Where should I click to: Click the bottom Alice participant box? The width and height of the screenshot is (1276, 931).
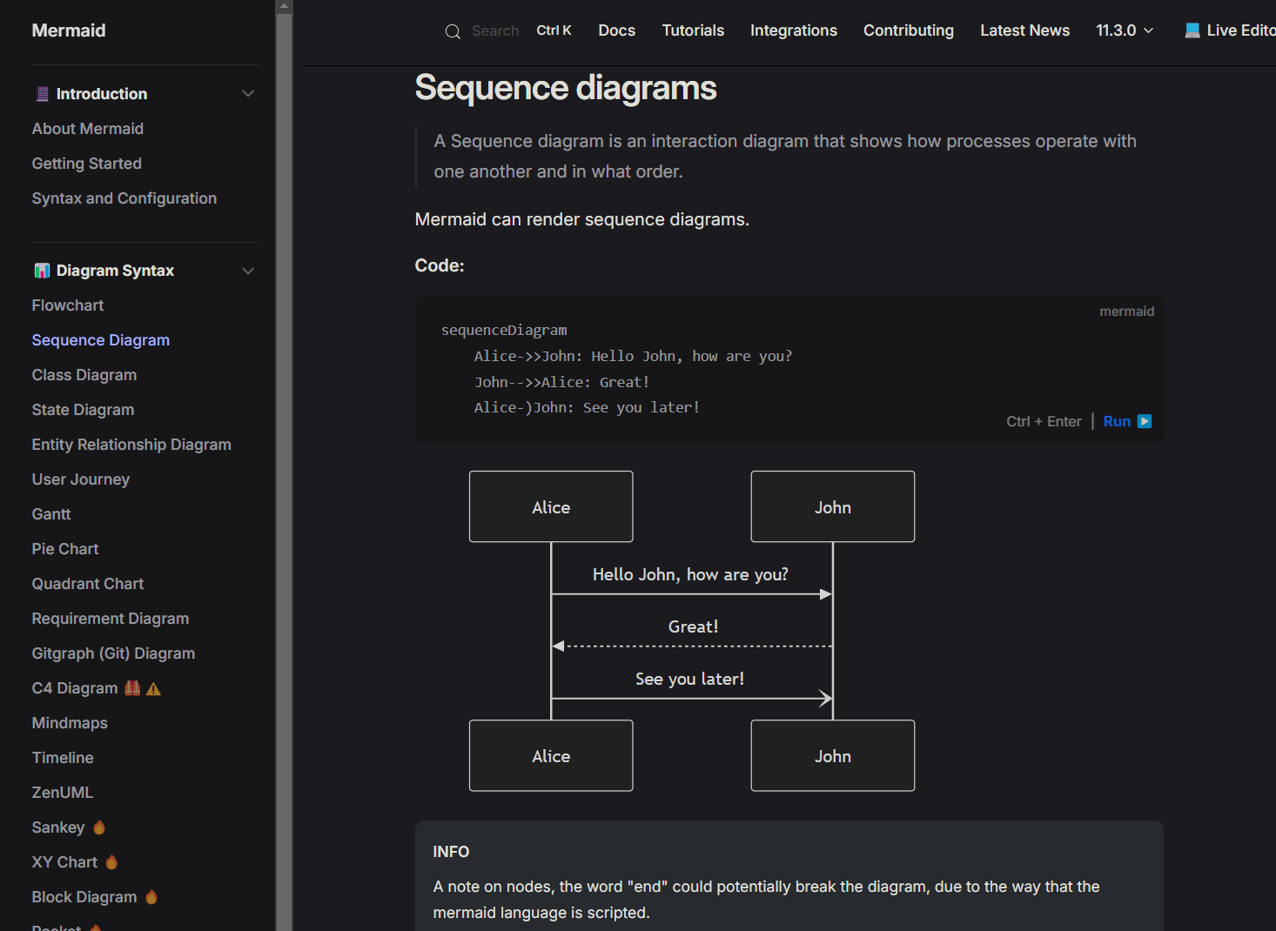point(551,755)
